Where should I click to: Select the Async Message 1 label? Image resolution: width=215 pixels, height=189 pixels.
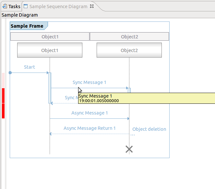90,113
